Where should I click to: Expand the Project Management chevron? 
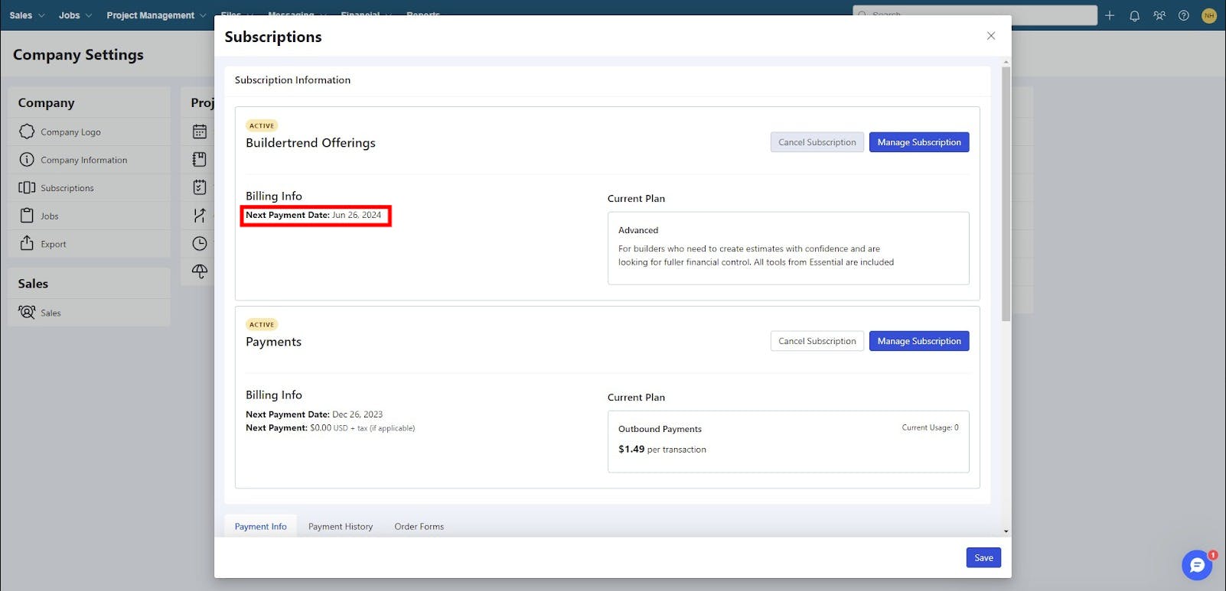[x=203, y=15]
